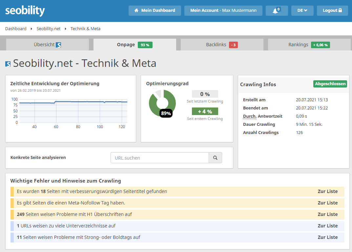Viewport: 352px width, 252px height.
Task: Open Mein Account - Max Mustermann
Action: coord(223,10)
